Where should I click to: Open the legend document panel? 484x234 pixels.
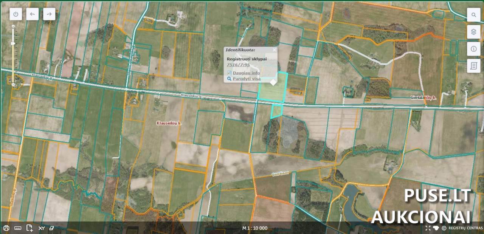[473, 66]
